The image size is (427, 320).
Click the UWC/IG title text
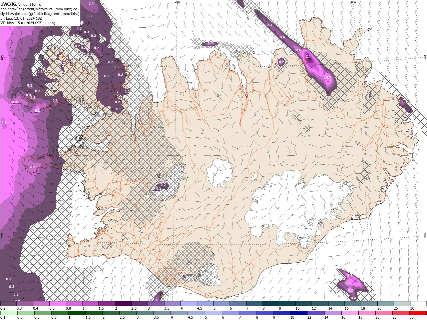click(8, 4)
